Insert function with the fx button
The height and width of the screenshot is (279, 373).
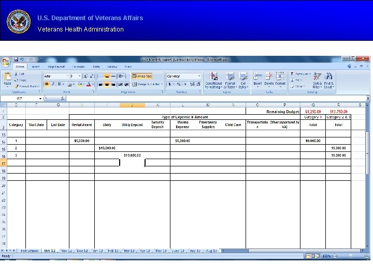coord(62,98)
